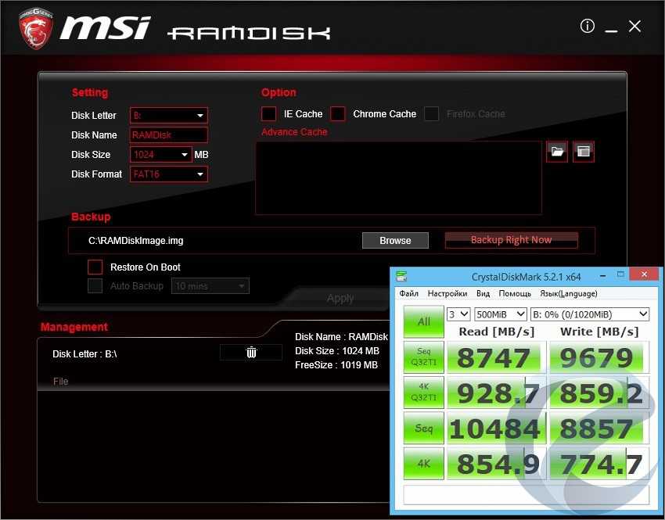Click the Browse button for backup image
This screenshot has height=520, width=665.
coord(395,240)
